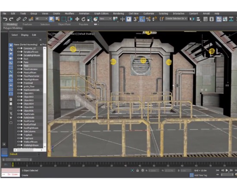Image resolution: width=237 pixels, height=190 pixels.
Task: Open the Curve Editor icon
Action: (225, 19)
